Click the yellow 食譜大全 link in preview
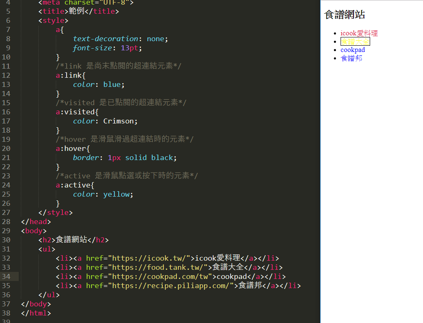Screen dimensions: 423x323 (355, 42)
